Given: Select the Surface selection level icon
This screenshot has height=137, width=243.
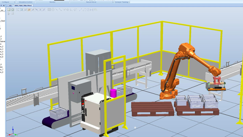Looking at the screenshot, I should (22, 10).
